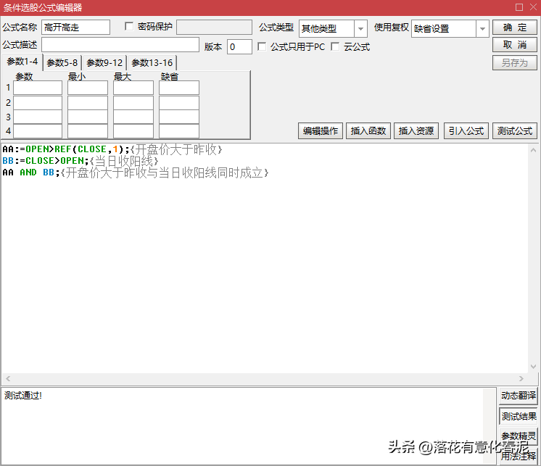Click the code editor scroll up arrow
The image size is (541, 466).
click(x=533, y=150)
